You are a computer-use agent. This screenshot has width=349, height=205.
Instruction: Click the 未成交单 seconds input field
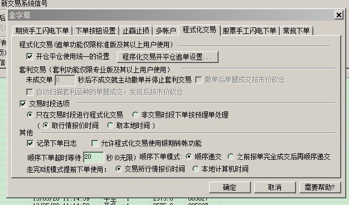click(x=65, y=80)
